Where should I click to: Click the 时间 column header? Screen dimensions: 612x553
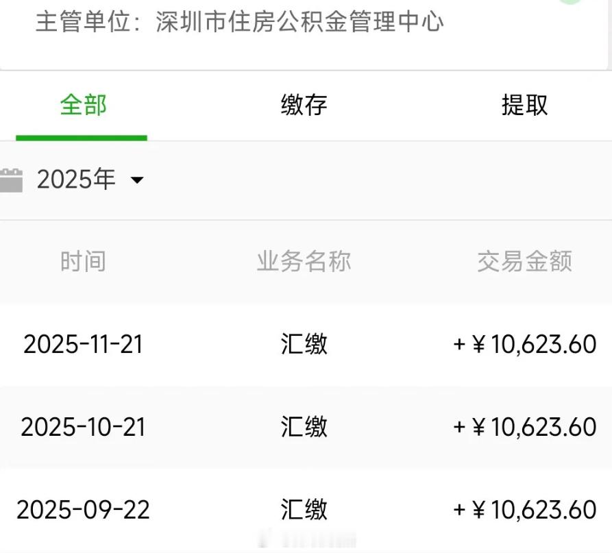pyautogui.click(x=83, y=261)
